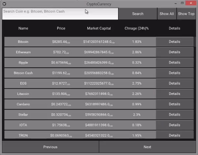The height and width of the screenshot is (155, 198).
Task: Click Stellar change value 2.3%
Action: tap(137, 115)
